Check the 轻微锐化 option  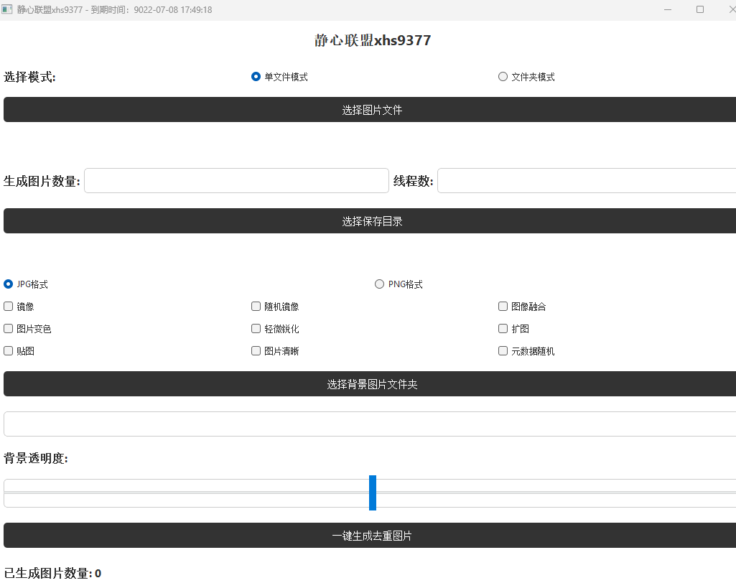[x=256, y=329]
